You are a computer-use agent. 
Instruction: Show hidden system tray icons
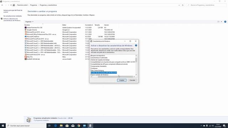click(201, 126)
